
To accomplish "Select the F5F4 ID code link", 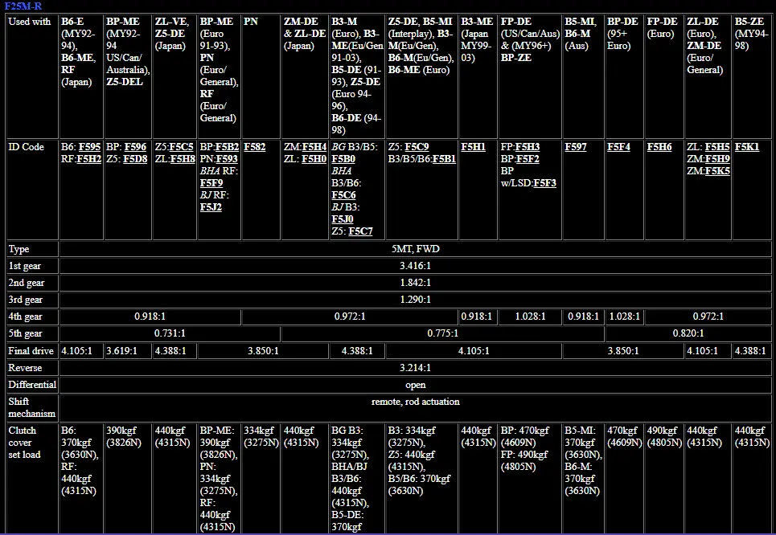I will pos(618,147).
